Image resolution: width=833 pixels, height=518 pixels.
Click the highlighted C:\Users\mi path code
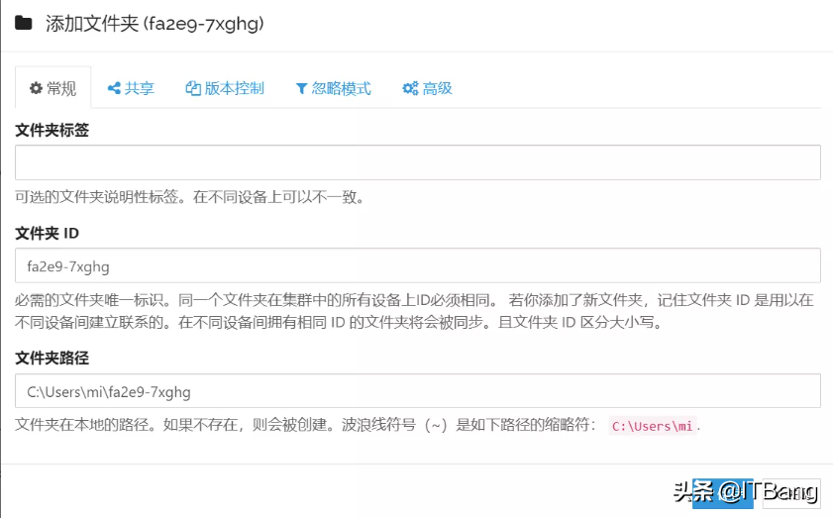coord(652,427)
